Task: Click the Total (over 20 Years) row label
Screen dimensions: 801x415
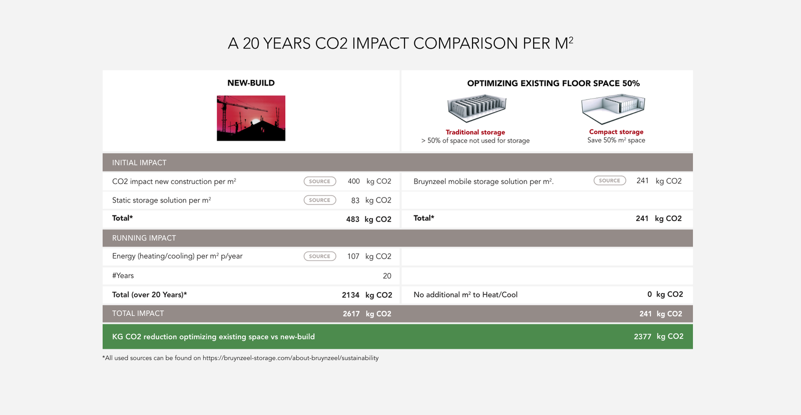Action: [149, 295]
